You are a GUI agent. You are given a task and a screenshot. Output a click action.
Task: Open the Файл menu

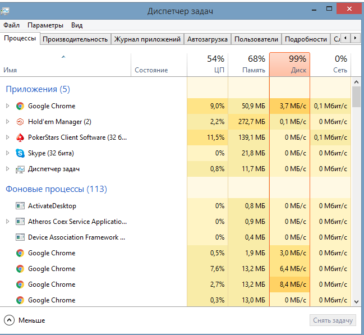pyautogui.click(x=11, y=25)
